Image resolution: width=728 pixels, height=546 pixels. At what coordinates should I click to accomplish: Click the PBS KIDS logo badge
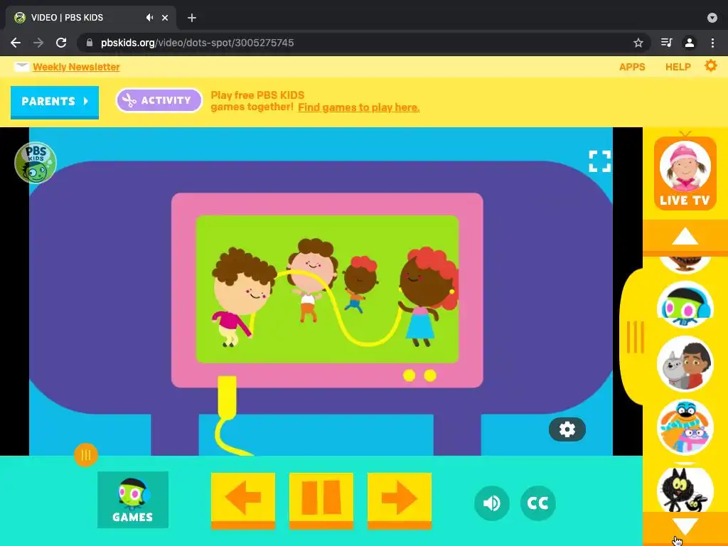[36, 163]
